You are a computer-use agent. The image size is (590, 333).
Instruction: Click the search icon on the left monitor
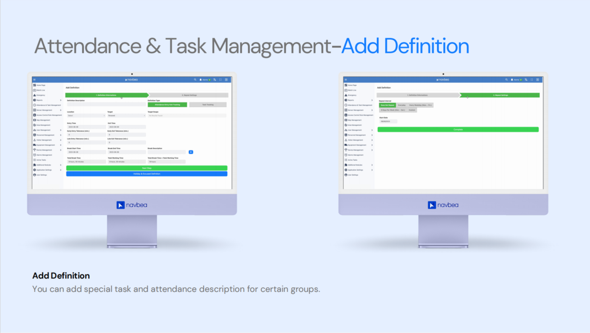(x=195, y=79)
